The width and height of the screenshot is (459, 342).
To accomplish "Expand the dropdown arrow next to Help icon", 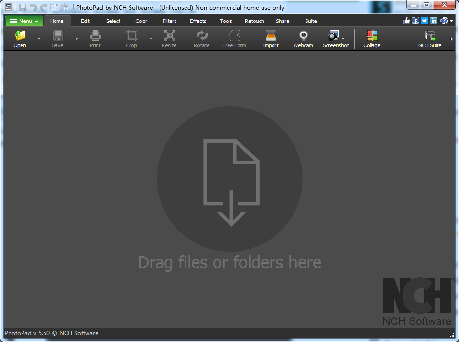I will 452,21.
